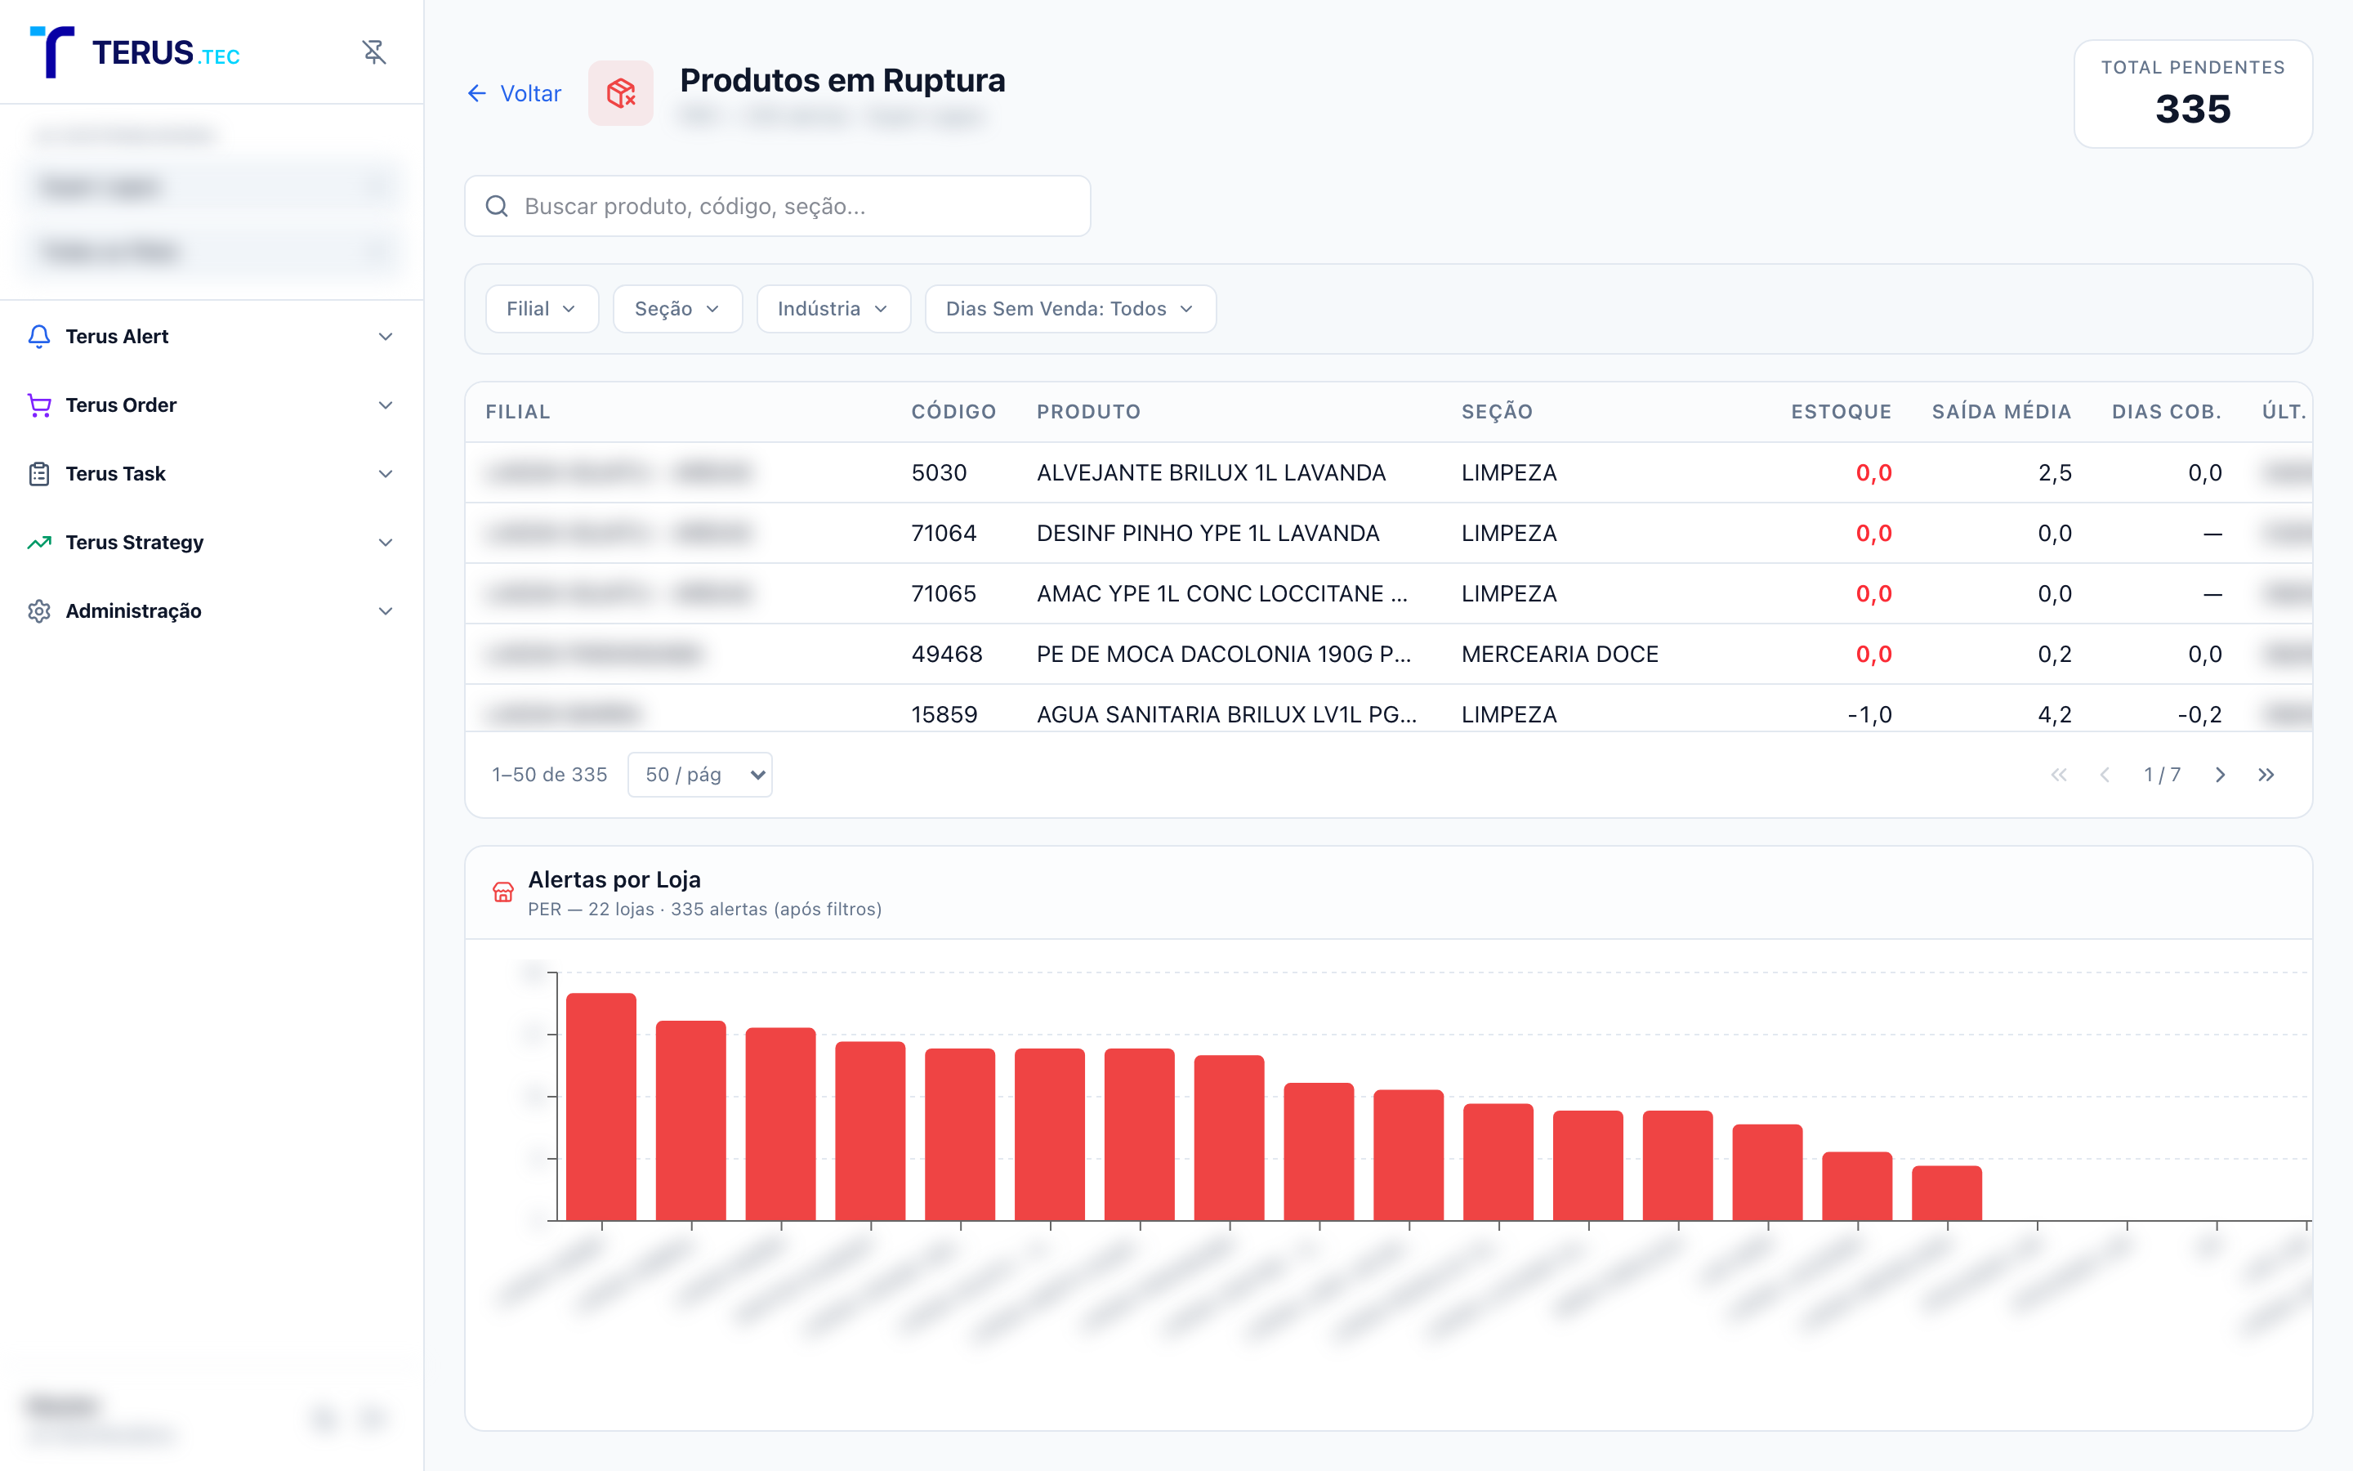Expand the Terus Alert menu chevron
This screenshot has width=2353, height=1471.
[385, 337]
